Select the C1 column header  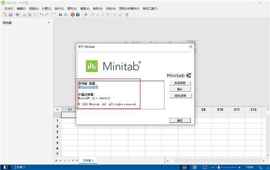(70, 109)
